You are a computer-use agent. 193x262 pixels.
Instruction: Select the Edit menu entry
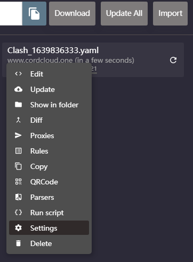49,74
